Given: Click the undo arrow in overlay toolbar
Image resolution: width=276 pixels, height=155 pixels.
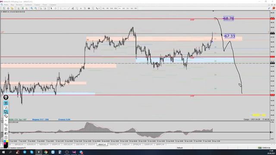Looking at the screenshot, I should [x=6, y=125].
